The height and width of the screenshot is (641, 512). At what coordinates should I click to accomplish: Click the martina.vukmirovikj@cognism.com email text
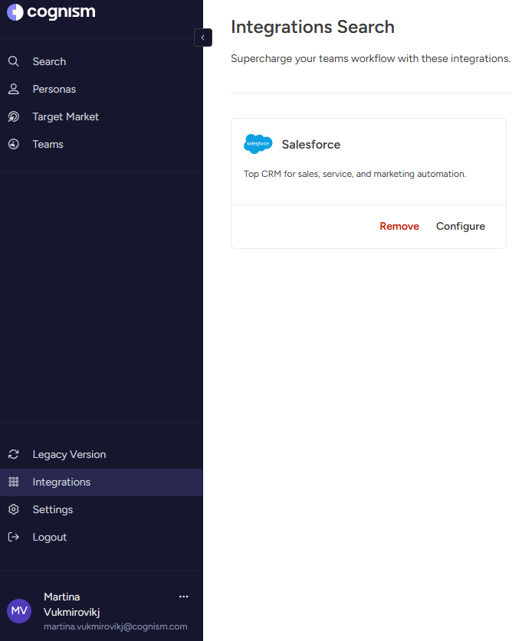click(115, 626)
